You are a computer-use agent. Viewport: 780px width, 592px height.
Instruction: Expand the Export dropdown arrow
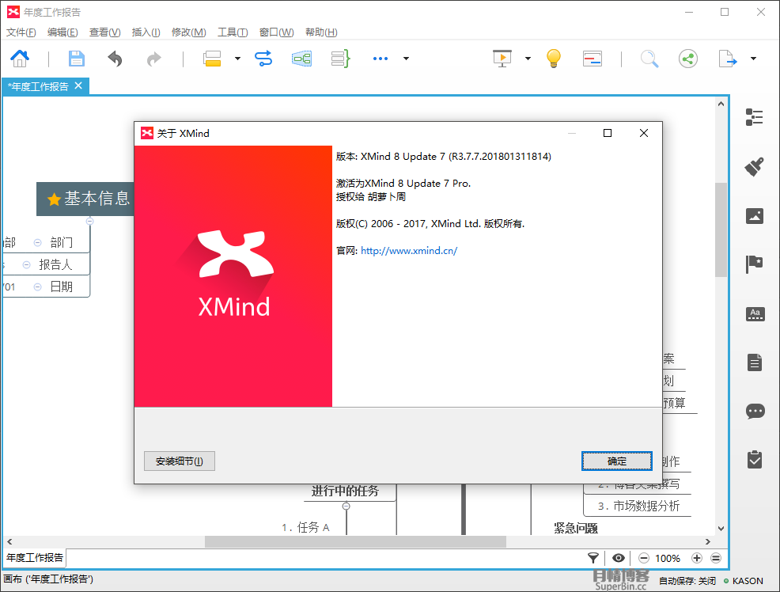pos(753,59)
